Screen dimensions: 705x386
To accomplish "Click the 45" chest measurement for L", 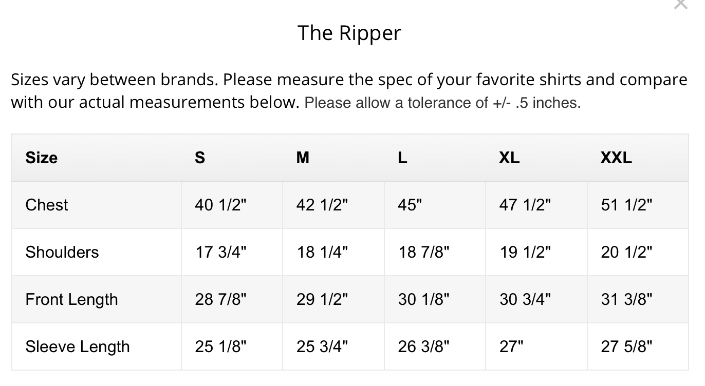I will click(x=410, y=205).
